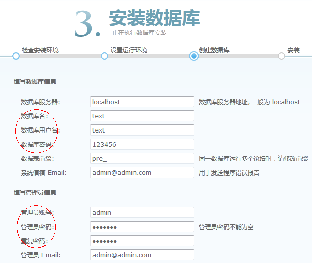
Task: Focus the 数据库服务器 field containing localhost
Action: (142, 102)
